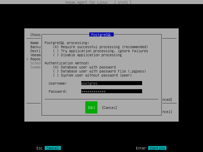The image size is (203, 152).
Task: Click Cancel in the bottom bar
Action: [x=53, y=148]
